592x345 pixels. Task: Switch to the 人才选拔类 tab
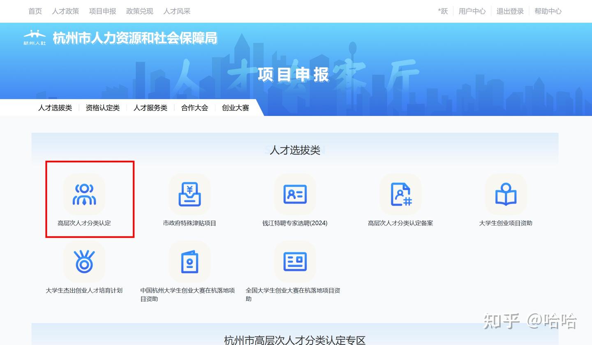click(x=55, y=108)
